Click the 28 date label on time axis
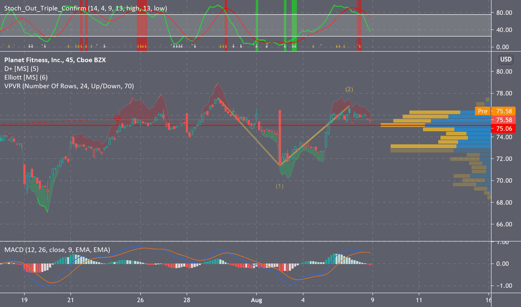521x307 pixels. tap(187, 300)
